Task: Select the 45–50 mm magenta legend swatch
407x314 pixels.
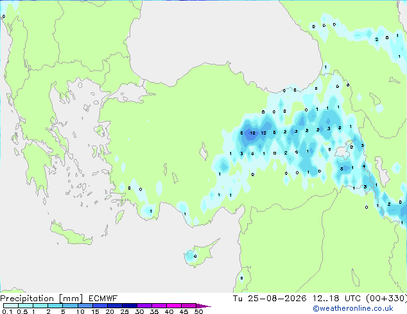Action: click(x=189, y=306)
